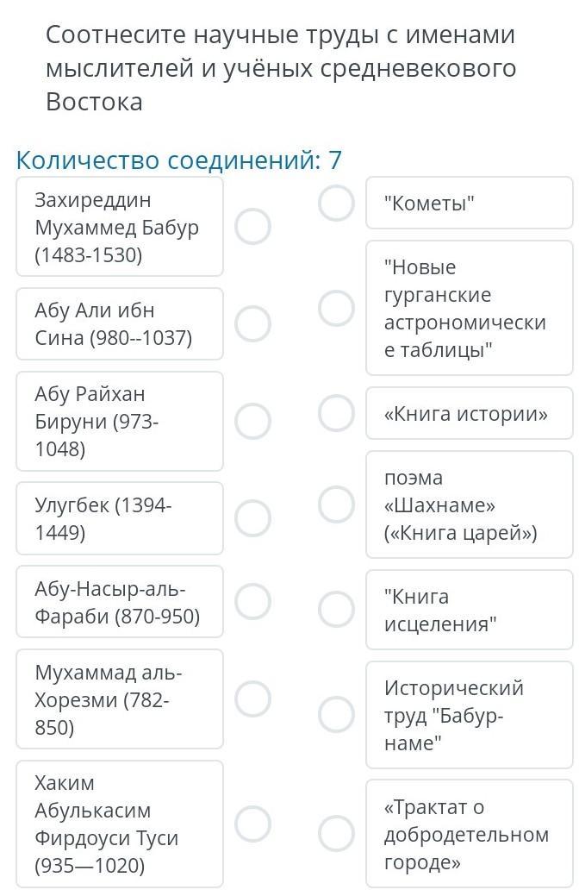Select connector circle for труд "Бабур-наме"
Image resolution: width=579 pixels, height=896 pixels.
[x=336, y=714]
